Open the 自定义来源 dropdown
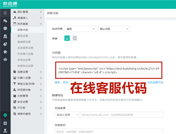This screenshot has height=134, width=176. click(67, 115)
